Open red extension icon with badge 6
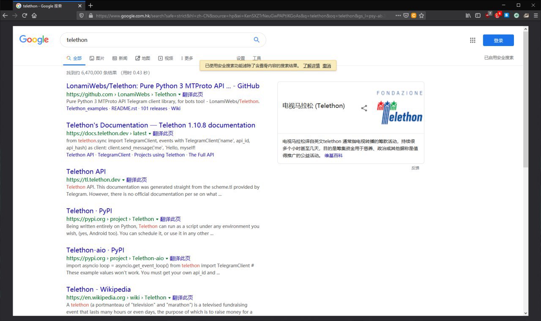The width and height of the screenshot is (541, 321). pyautogui.click(x=497, y=15)
